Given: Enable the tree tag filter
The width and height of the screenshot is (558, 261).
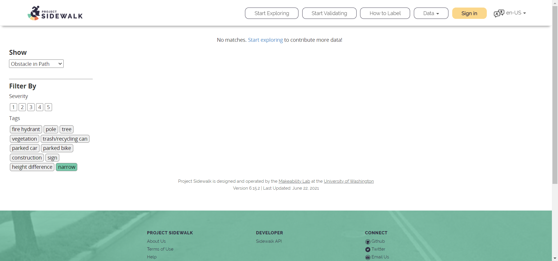Looking at the screenshot, I should coord(67,129).
